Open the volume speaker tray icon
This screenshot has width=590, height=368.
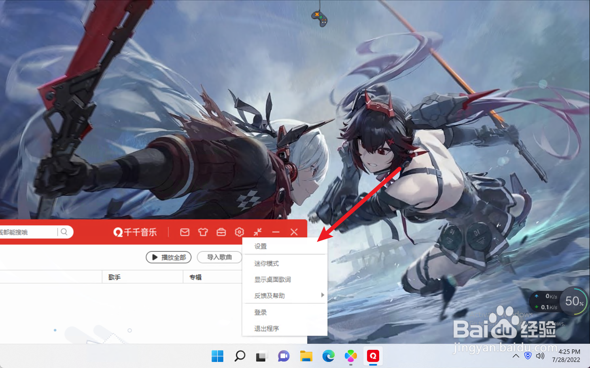click(540, 356)
